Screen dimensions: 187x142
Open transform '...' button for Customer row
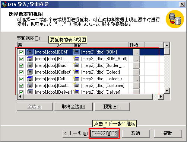136,85
